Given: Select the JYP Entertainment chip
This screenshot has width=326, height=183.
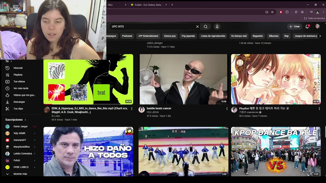Looking at the screenshot, I should coord(148,36).
